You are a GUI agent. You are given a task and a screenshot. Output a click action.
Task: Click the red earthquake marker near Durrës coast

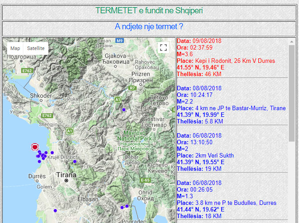click(x=35, y=146)
